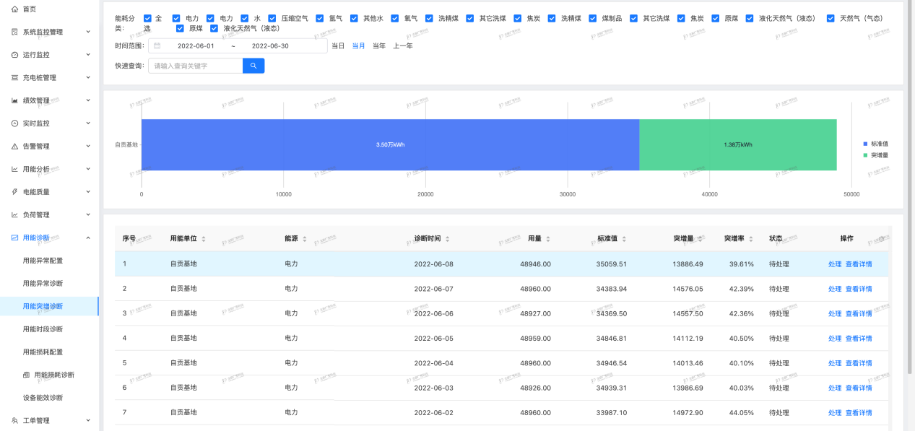Sort by 用量 column arrows
The width and height of the screenshot is (915, 431).
pos(548,239)
